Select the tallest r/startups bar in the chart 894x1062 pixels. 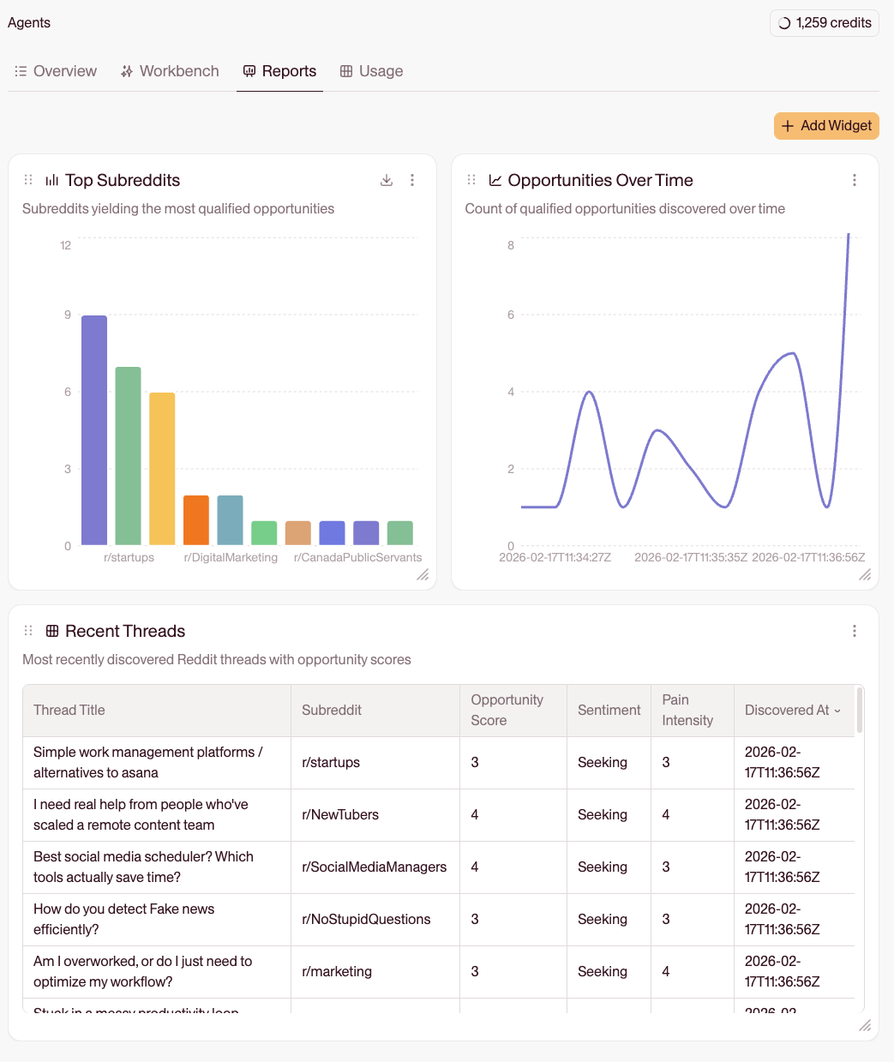point(93,429)
